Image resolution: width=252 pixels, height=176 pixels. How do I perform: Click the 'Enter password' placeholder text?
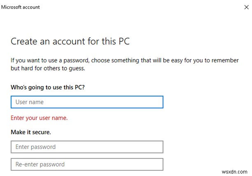(x=35, y=147)
